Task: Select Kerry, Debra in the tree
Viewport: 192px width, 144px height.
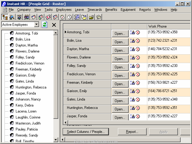Action: click(x=25, y=105)
